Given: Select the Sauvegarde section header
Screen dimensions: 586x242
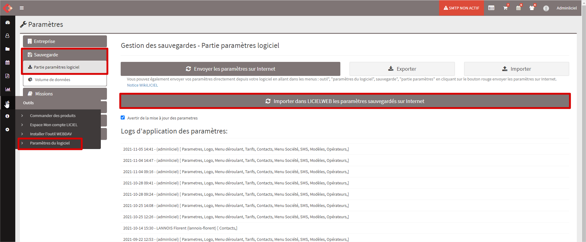Looking at the screenshot, I should pos(65,55).
